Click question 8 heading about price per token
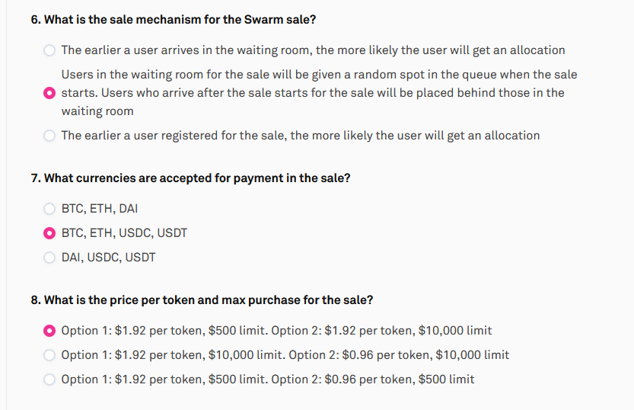This screenshot has width=634, height=410. 202,300
